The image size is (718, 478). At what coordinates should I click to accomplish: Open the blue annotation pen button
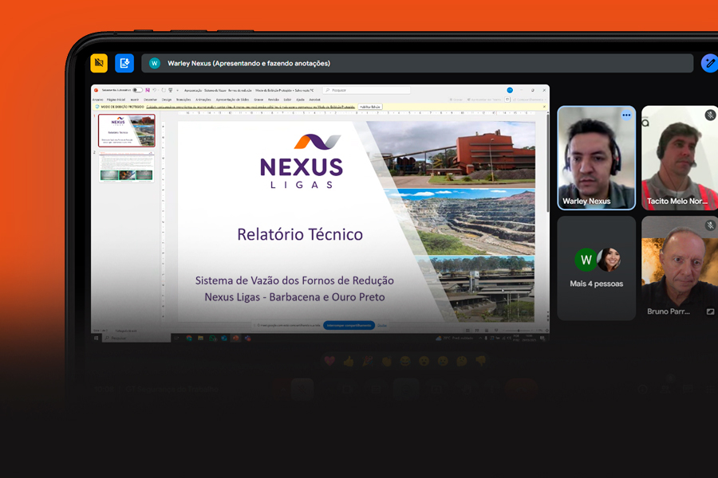tap(710, 63)
